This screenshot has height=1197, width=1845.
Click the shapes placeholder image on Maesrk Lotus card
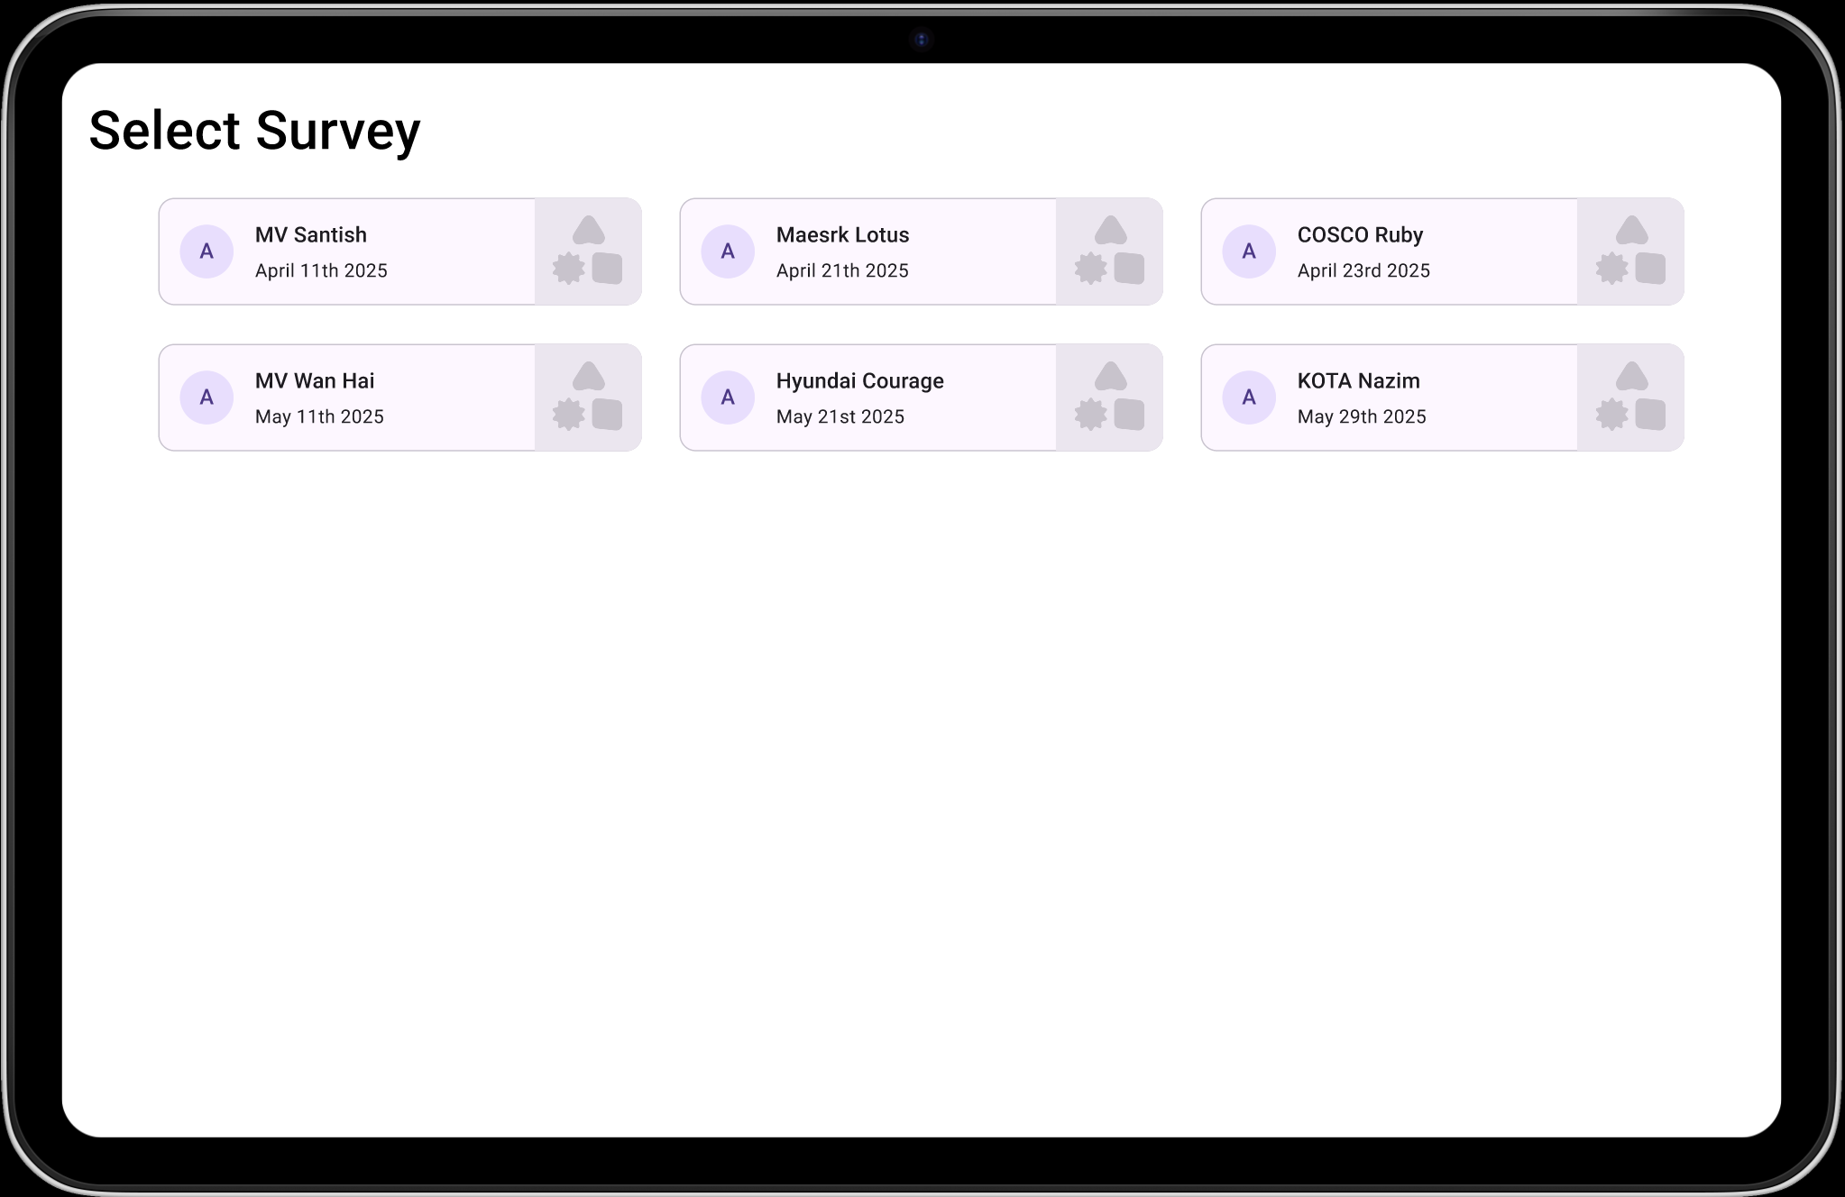pyautogui.click(x=1109, y=251)
